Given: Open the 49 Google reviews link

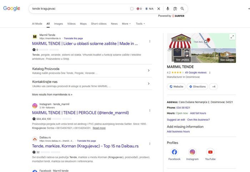Looking at the screenshot, I should [x=196, y=73].
